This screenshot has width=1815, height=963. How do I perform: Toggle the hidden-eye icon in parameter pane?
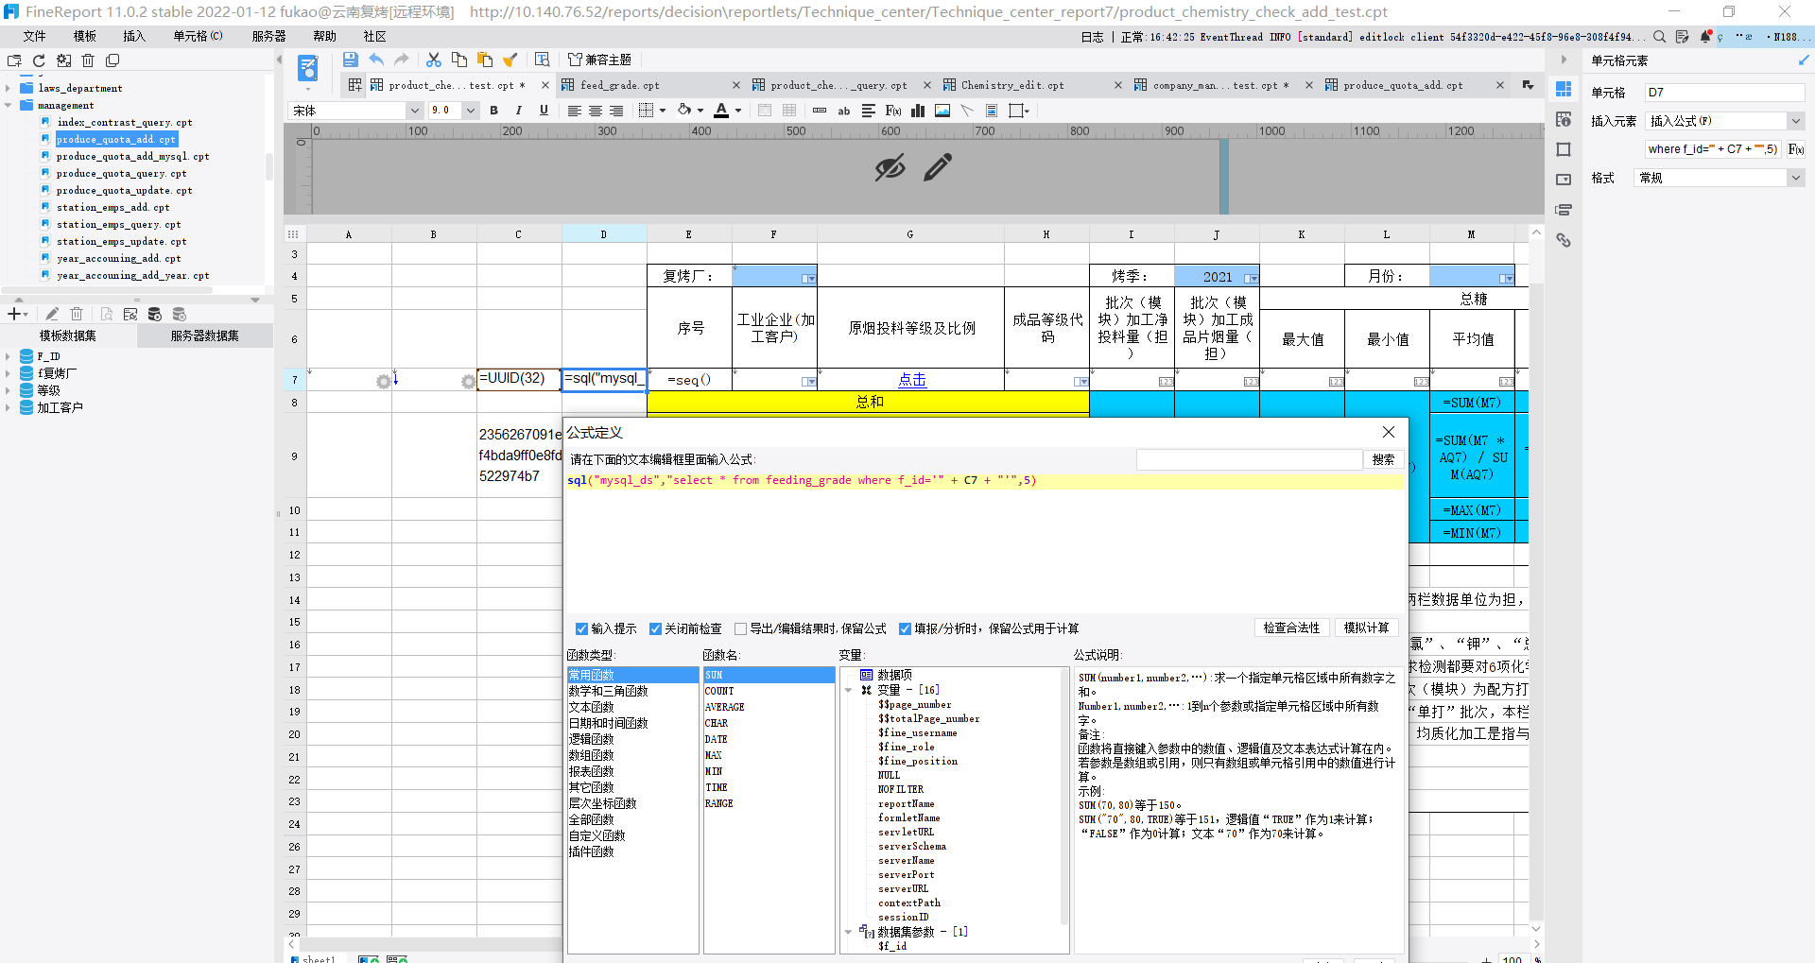click(890, 167)
